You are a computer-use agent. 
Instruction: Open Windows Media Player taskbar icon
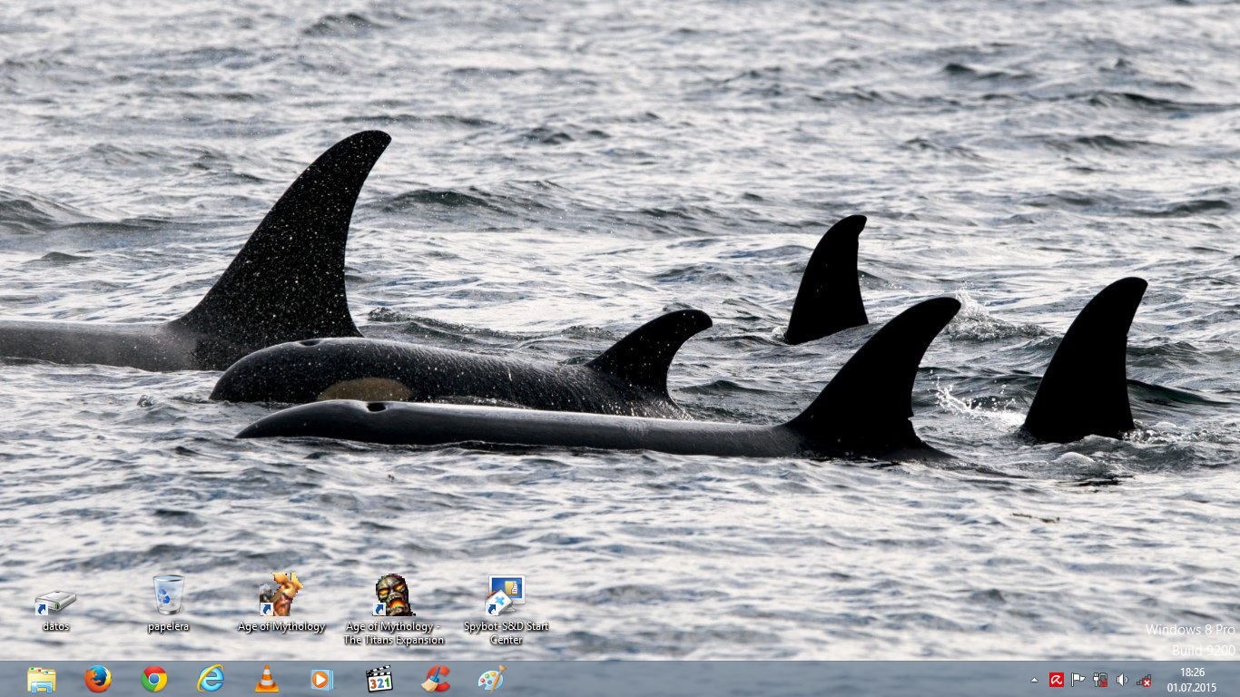(x=322, y=679)
